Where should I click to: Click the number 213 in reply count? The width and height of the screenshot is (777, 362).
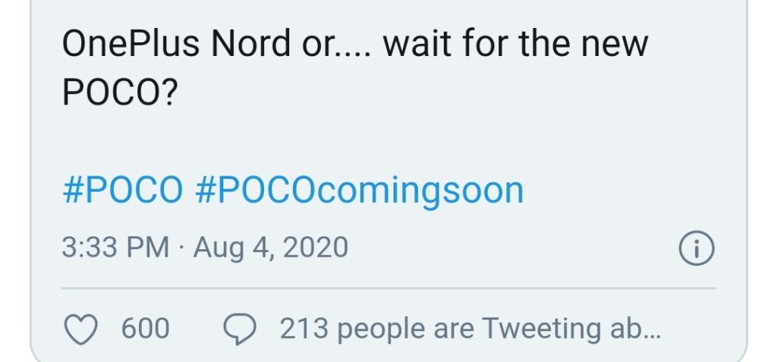pyautogui.click(x=304, y=329)
